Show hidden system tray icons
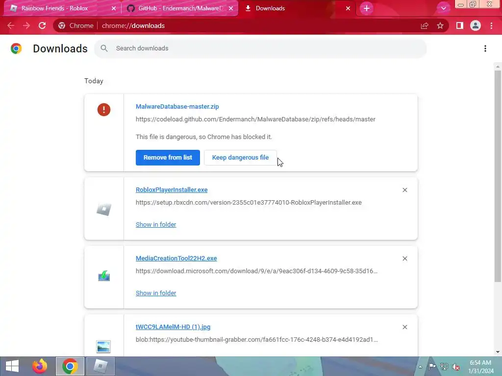Viewport: 502px width, 376px height. coord(420,367)
